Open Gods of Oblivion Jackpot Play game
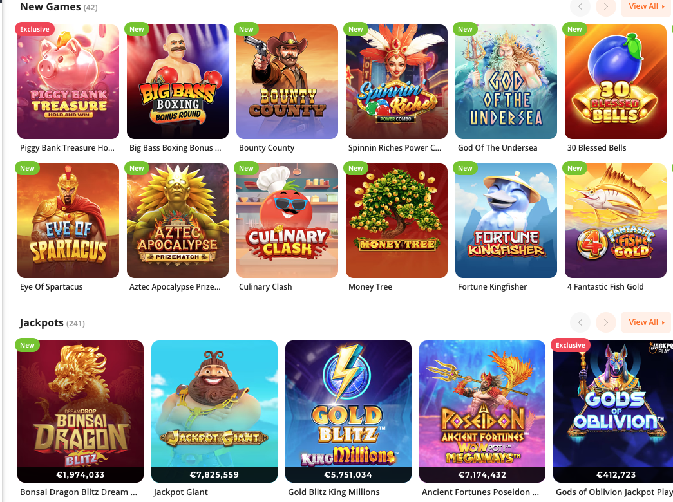This screenshot has height=502, width=673. point(613,411)
